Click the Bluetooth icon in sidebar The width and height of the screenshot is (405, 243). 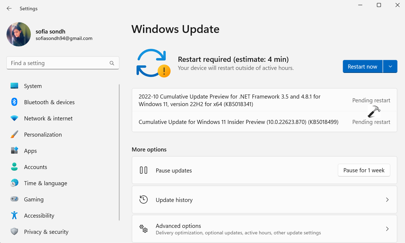14,102
